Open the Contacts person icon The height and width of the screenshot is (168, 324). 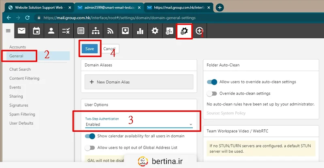coord(51,31)
